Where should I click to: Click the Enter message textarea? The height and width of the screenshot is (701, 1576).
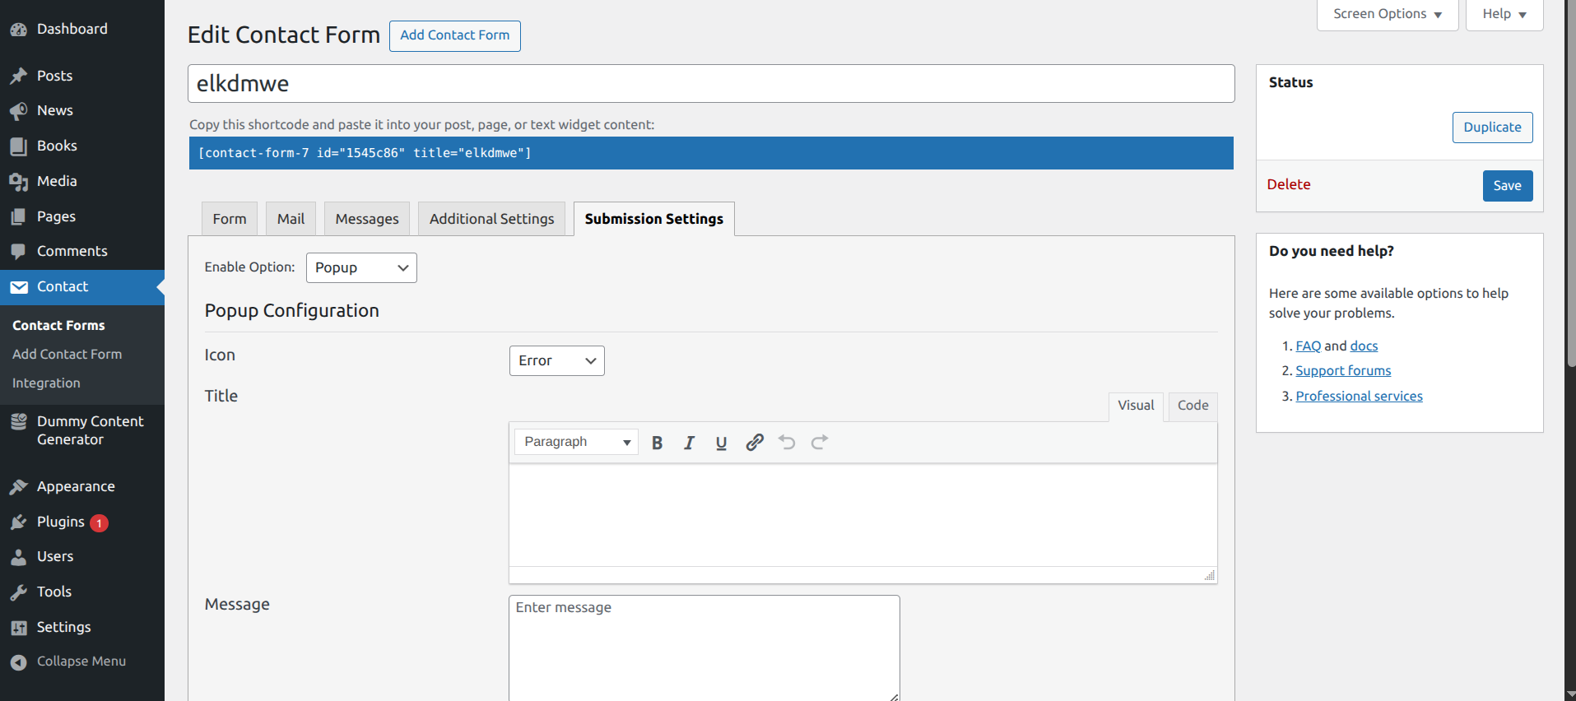point(704,648)
